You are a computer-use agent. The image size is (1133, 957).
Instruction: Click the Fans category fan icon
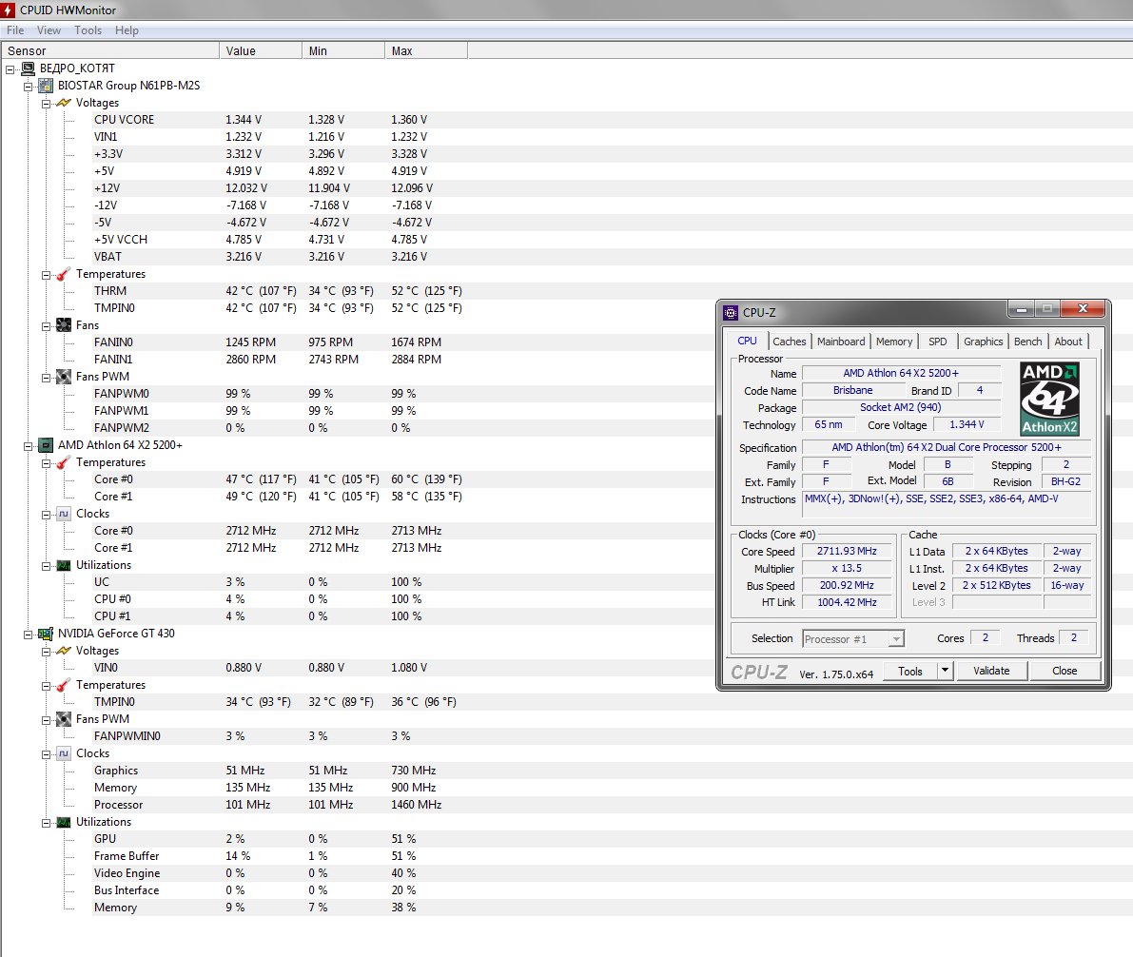point(64,325)
